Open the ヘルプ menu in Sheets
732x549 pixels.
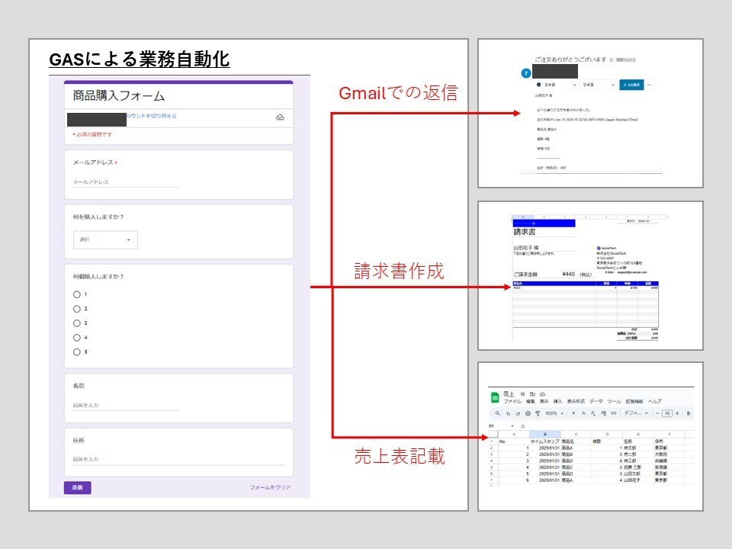(654, 401)
